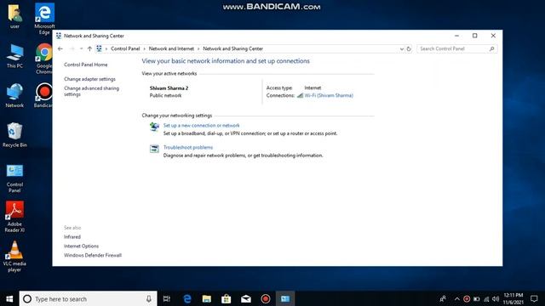
Task: Click the Type here to search box
Action: [x=89, y=298]
